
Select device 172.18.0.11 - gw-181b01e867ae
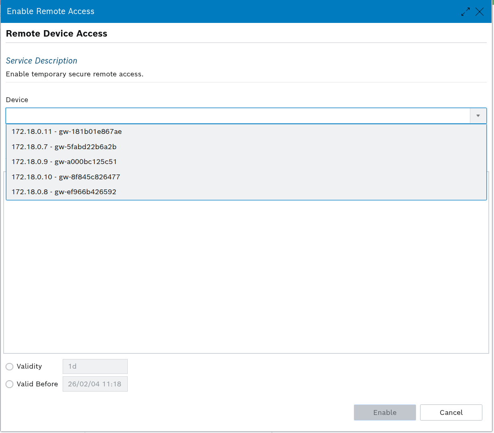coord(246,131)
